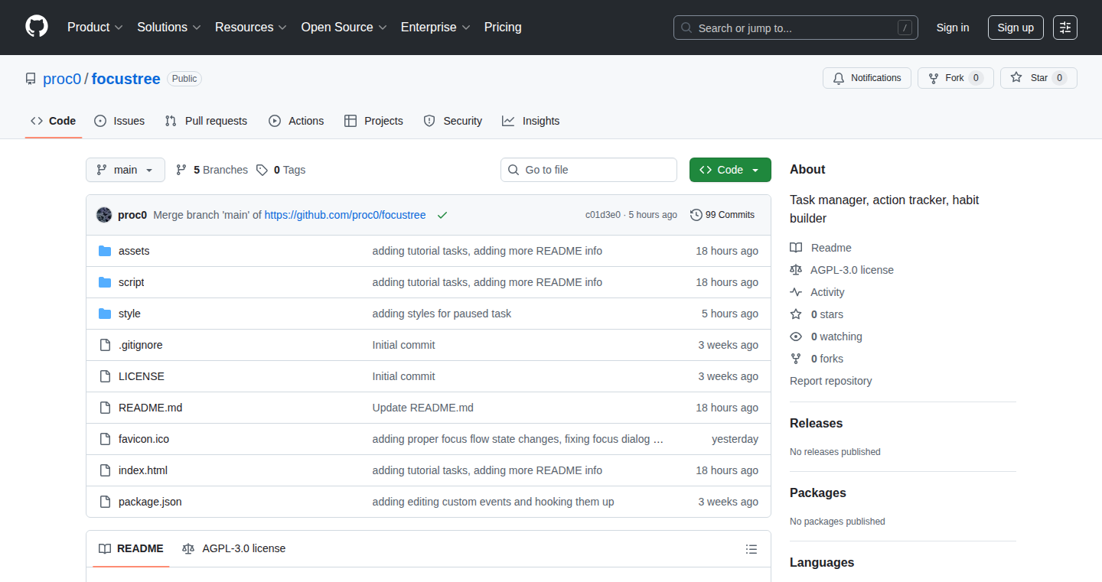
Task: Open the 5 Branches link
Action: 212,170
